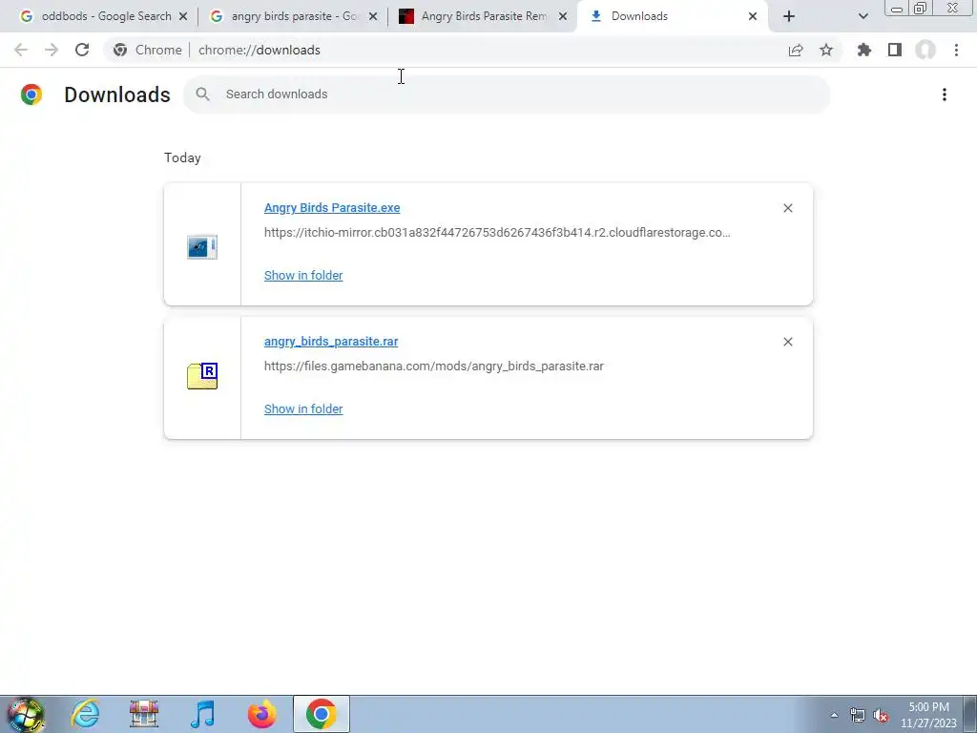Show angry_birds_parasite.rar in folder
The width and height of the screenshot is (977, 733).
[303, 408]
